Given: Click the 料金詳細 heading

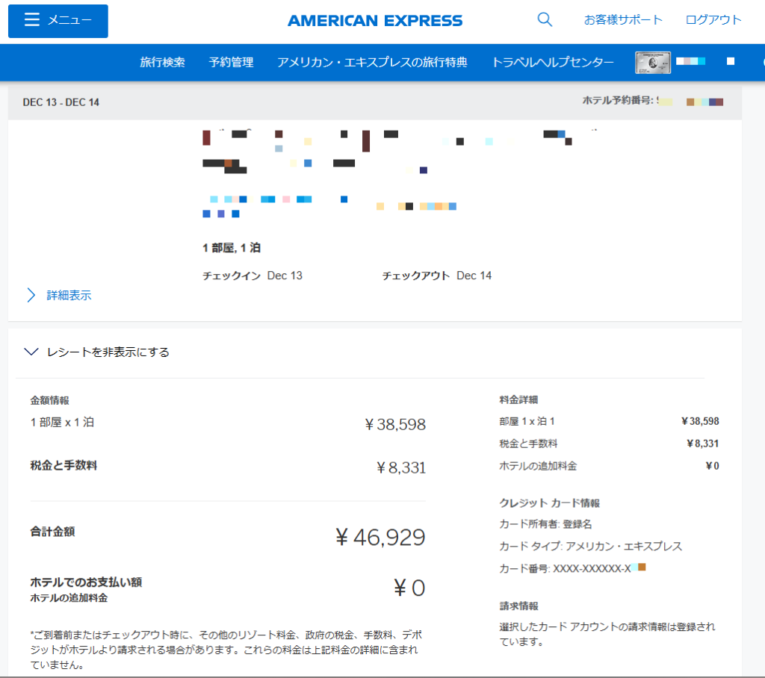Looking at the screenshot, I should pyautogui.click(x=518, y=400).
